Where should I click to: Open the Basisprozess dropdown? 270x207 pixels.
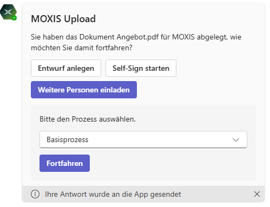coord(143,139)
